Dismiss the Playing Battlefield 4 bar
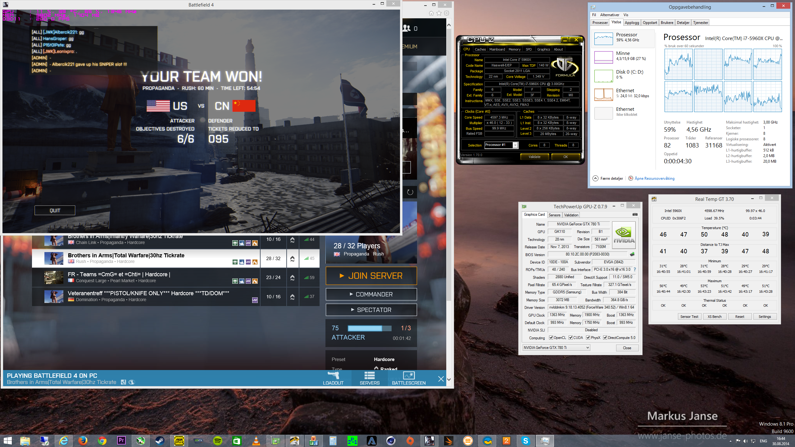 point(441,379)
